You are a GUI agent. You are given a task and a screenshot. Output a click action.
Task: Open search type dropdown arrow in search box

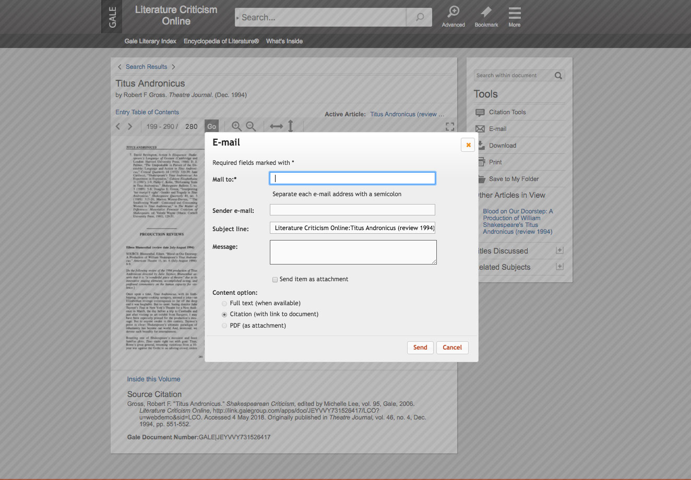tap(238, 18)
